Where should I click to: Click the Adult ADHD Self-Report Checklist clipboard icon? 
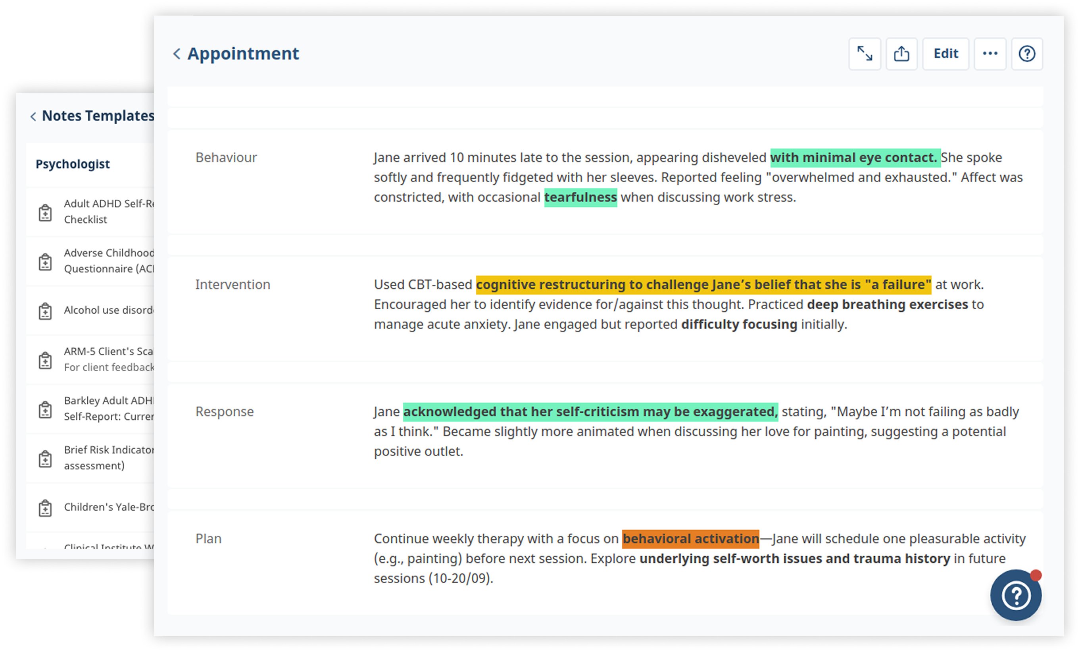click(x=45, y=213)
